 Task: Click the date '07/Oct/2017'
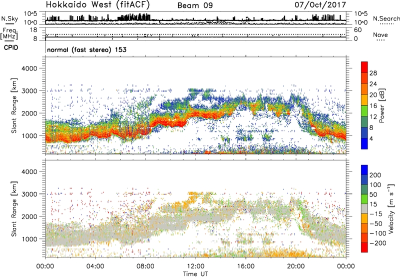tap(320, 5)
